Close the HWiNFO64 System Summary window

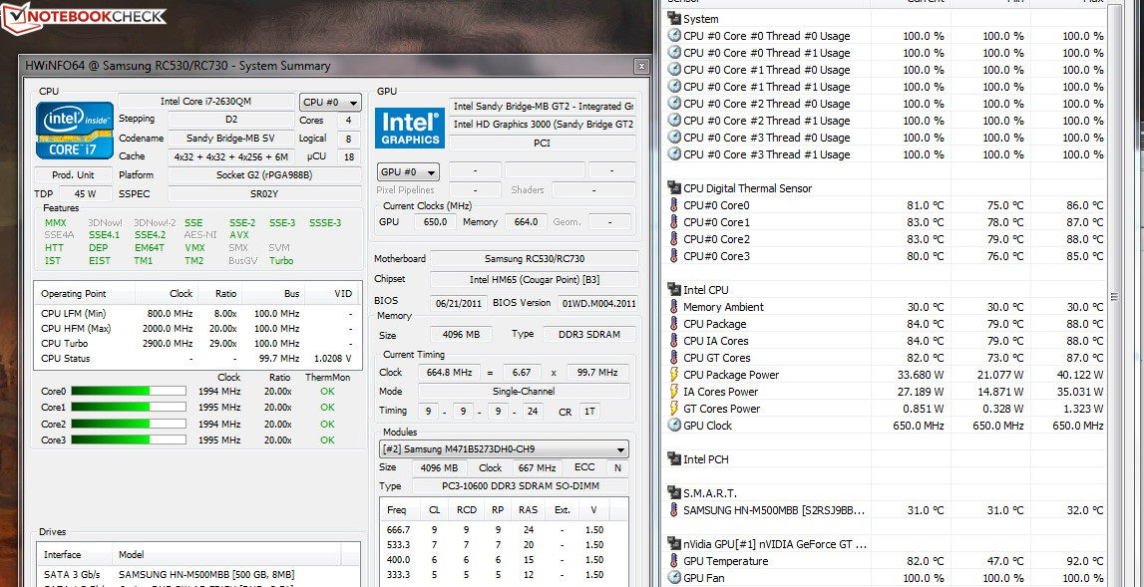(641, 67)
